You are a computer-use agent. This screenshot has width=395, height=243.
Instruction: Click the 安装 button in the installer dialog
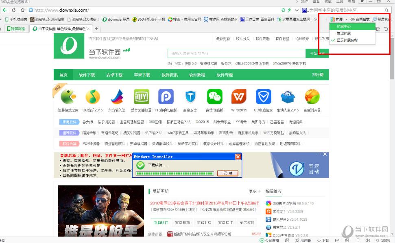click(228, 173)
